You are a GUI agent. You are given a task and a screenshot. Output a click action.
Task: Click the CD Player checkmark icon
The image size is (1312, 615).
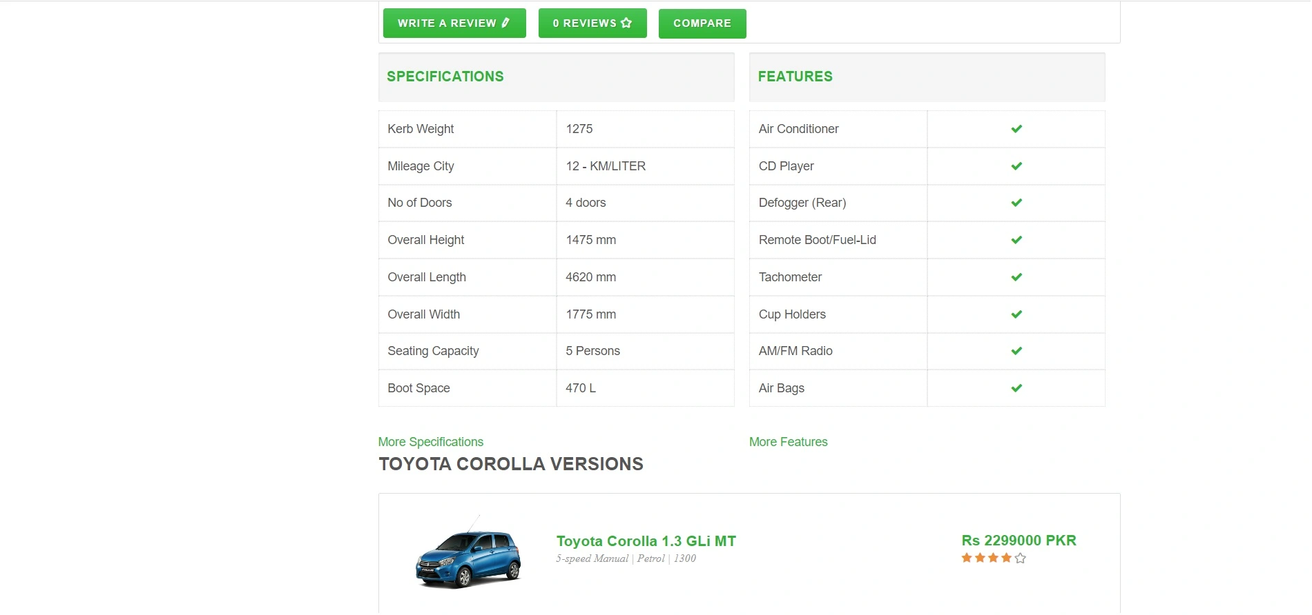point(1016,166)
